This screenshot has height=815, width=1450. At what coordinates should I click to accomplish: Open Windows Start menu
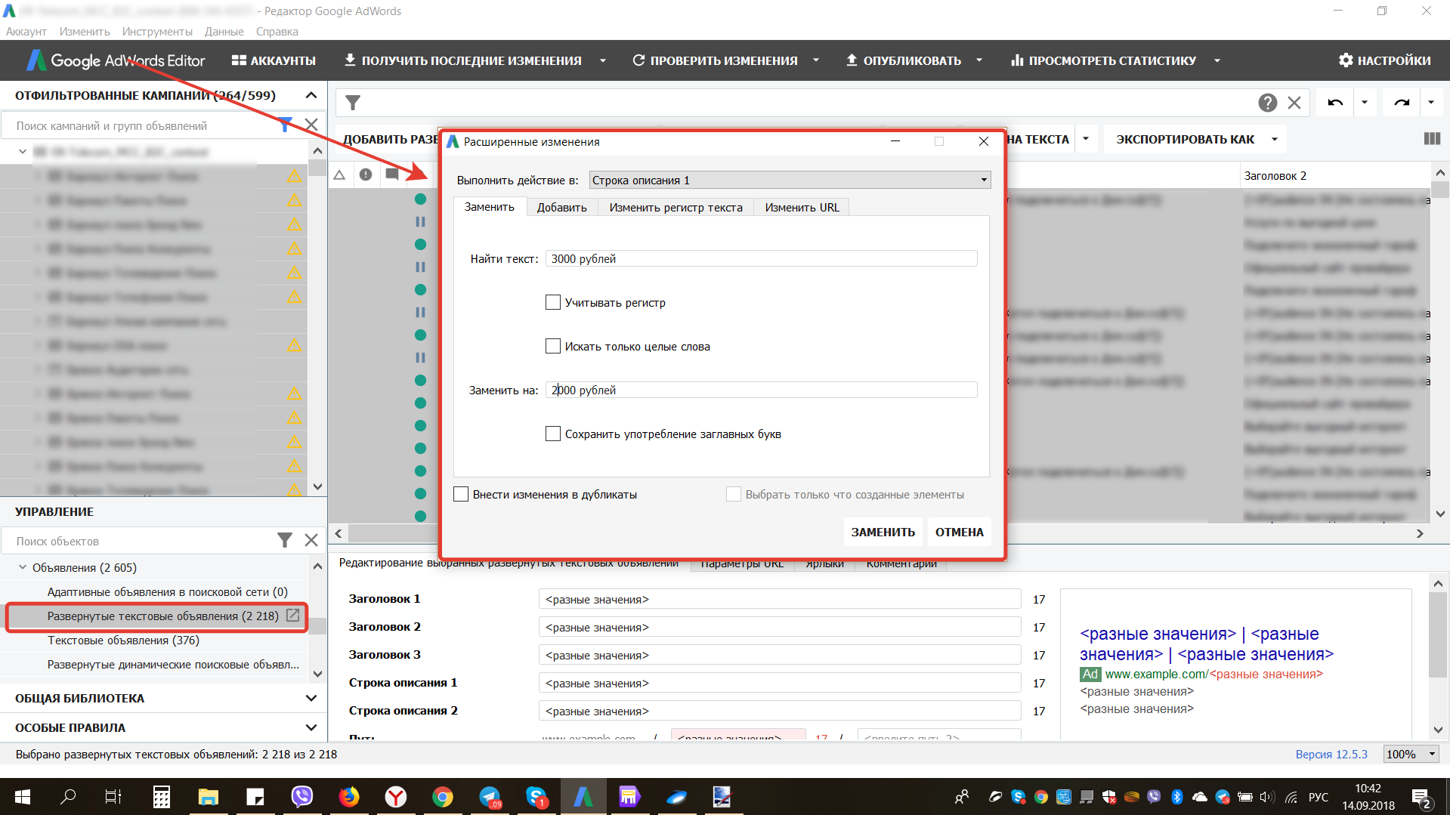(23, 797)
